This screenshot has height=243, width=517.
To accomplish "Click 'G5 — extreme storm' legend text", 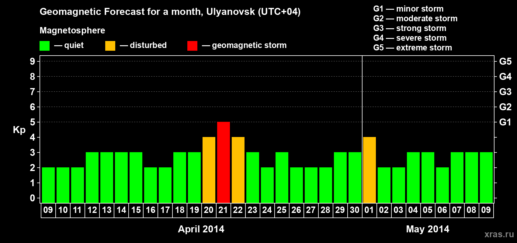I will [413, 48].
